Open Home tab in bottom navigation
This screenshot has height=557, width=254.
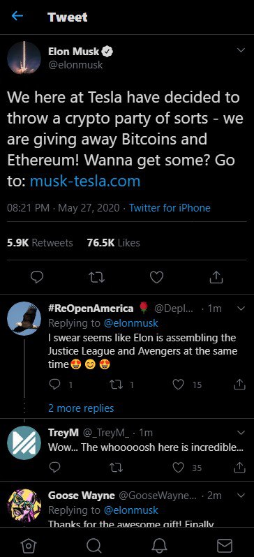27,545
